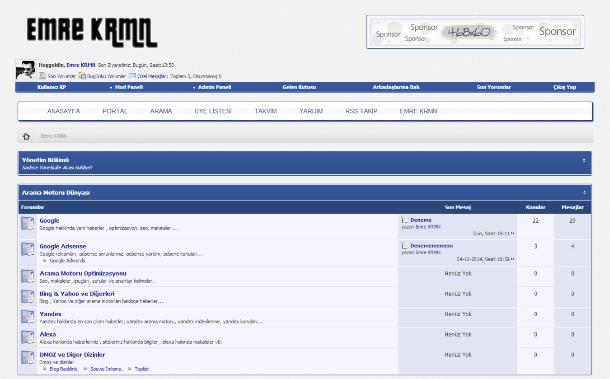Open Admin Paneli in the user bar
Screen dimensions: 610x379
(215, 87)
